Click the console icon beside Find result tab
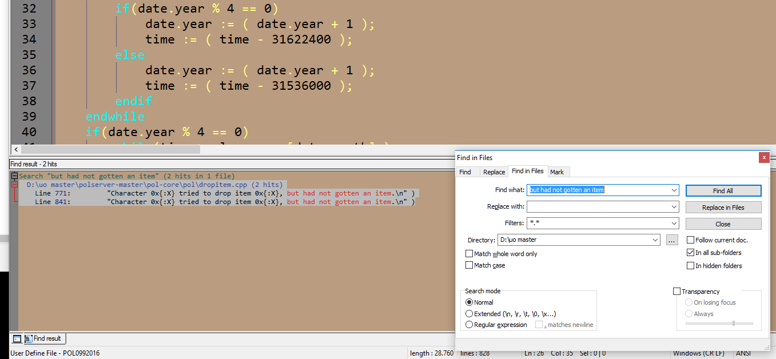The width and height of the screenshot is (776, 359). click(17, 338)
